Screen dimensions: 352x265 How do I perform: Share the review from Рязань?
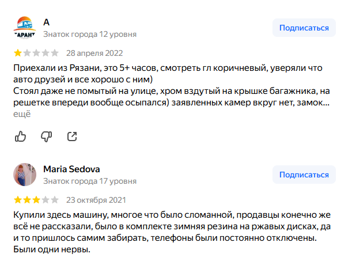click(73, 137)
